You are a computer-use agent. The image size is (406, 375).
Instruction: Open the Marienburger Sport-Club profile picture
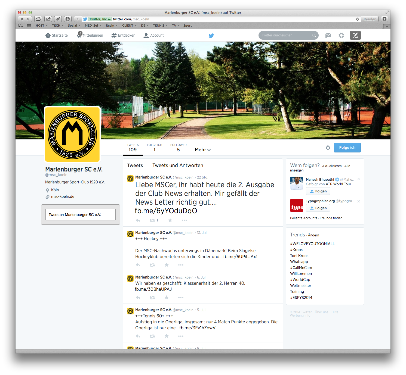pyautogui.click(x=72, y=134)
